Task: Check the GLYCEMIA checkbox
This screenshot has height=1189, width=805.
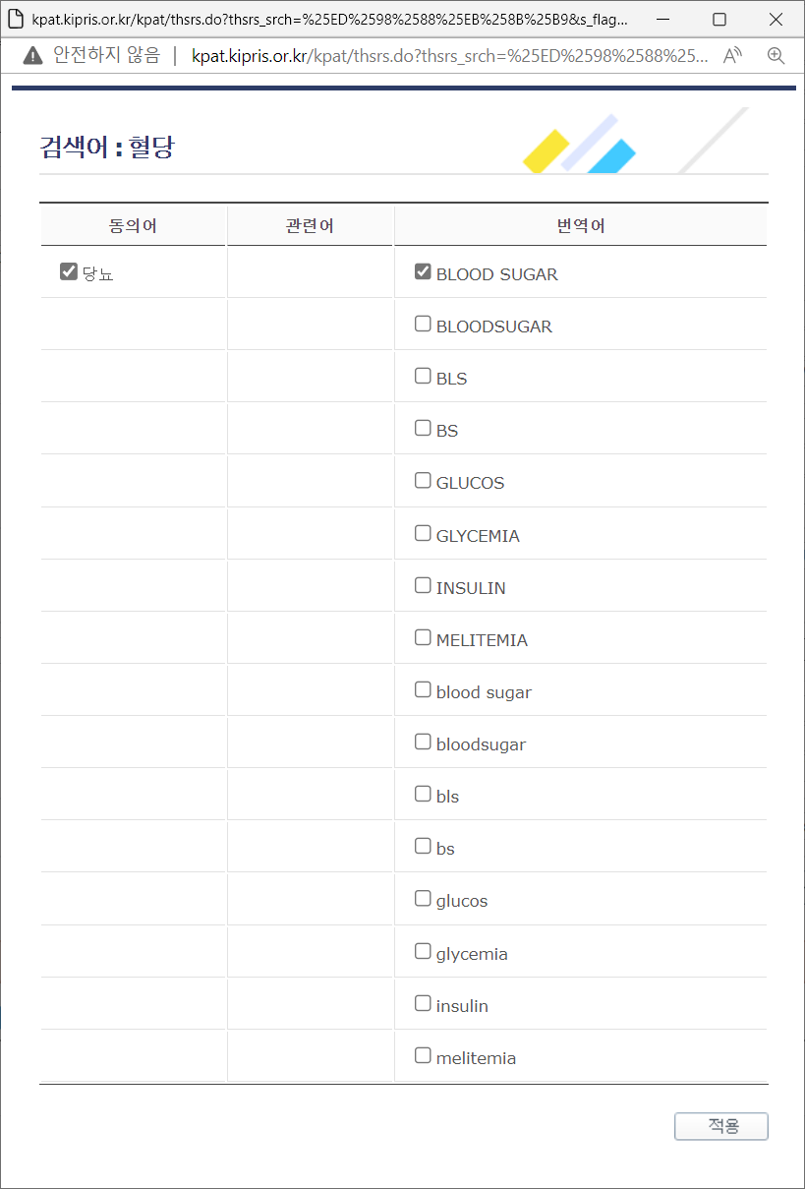Action: pyautogui.click(x=422, y=532)
